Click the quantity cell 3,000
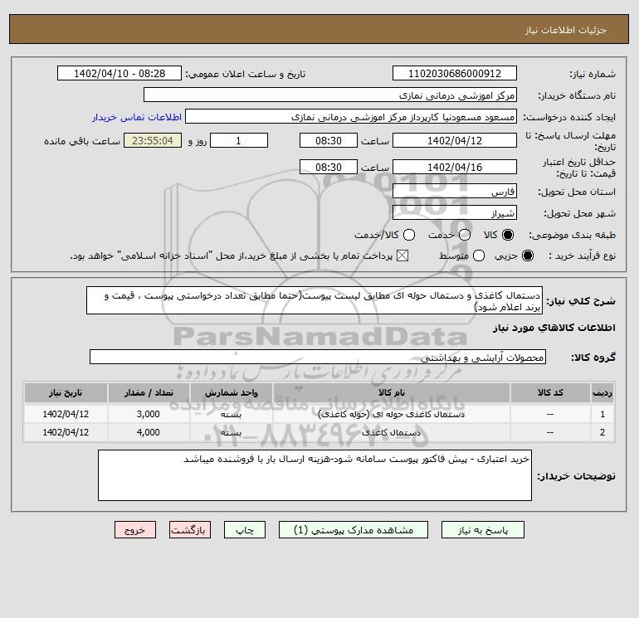This screenshot has width=639, height=618. (x=149, y=414)
